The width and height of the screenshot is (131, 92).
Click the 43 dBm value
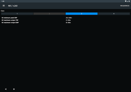tap(68, 22)
